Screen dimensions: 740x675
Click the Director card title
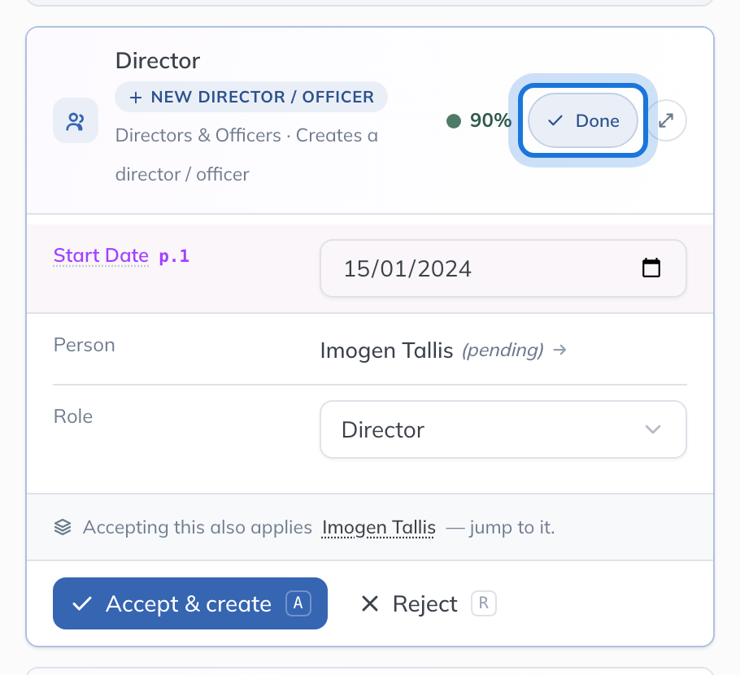pyautogui.click(x=158, y=60)
